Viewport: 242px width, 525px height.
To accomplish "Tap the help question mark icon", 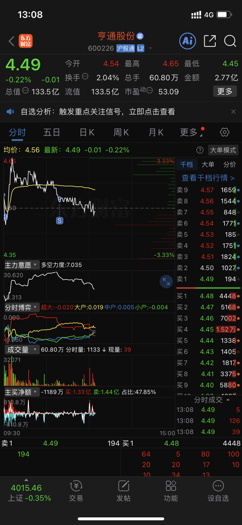I will (200, 150).
